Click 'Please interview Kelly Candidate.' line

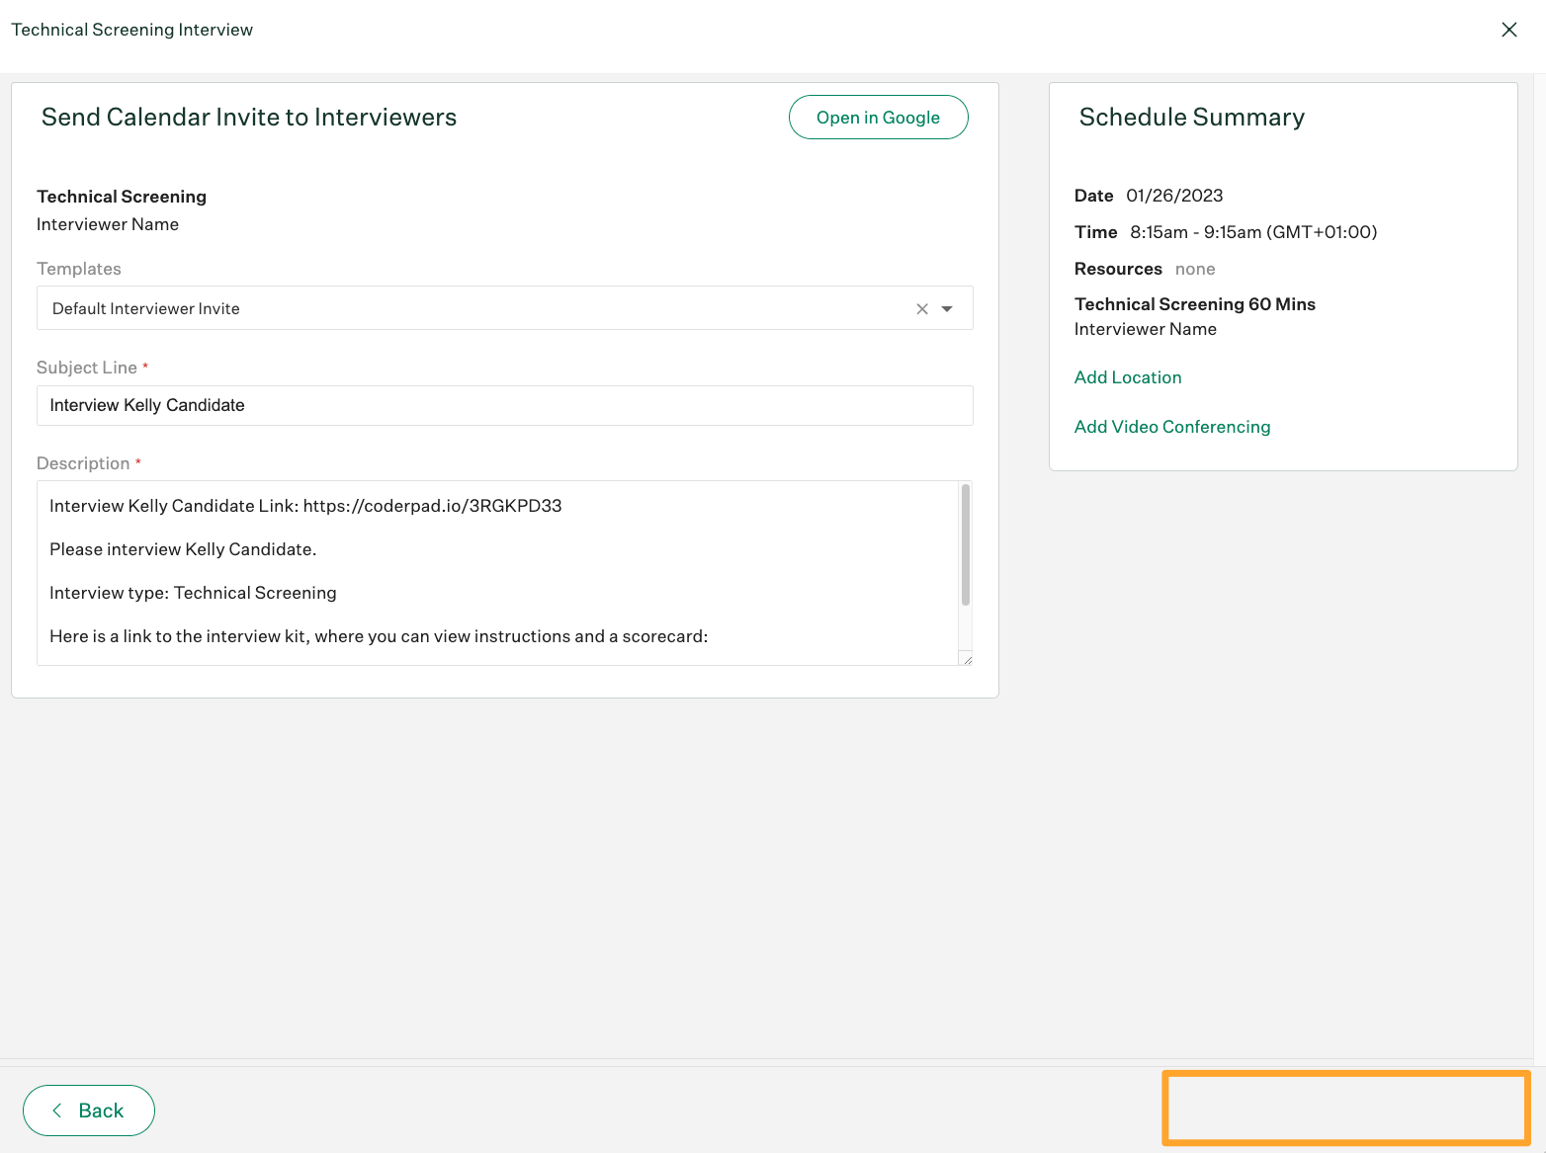click(183, 549)
